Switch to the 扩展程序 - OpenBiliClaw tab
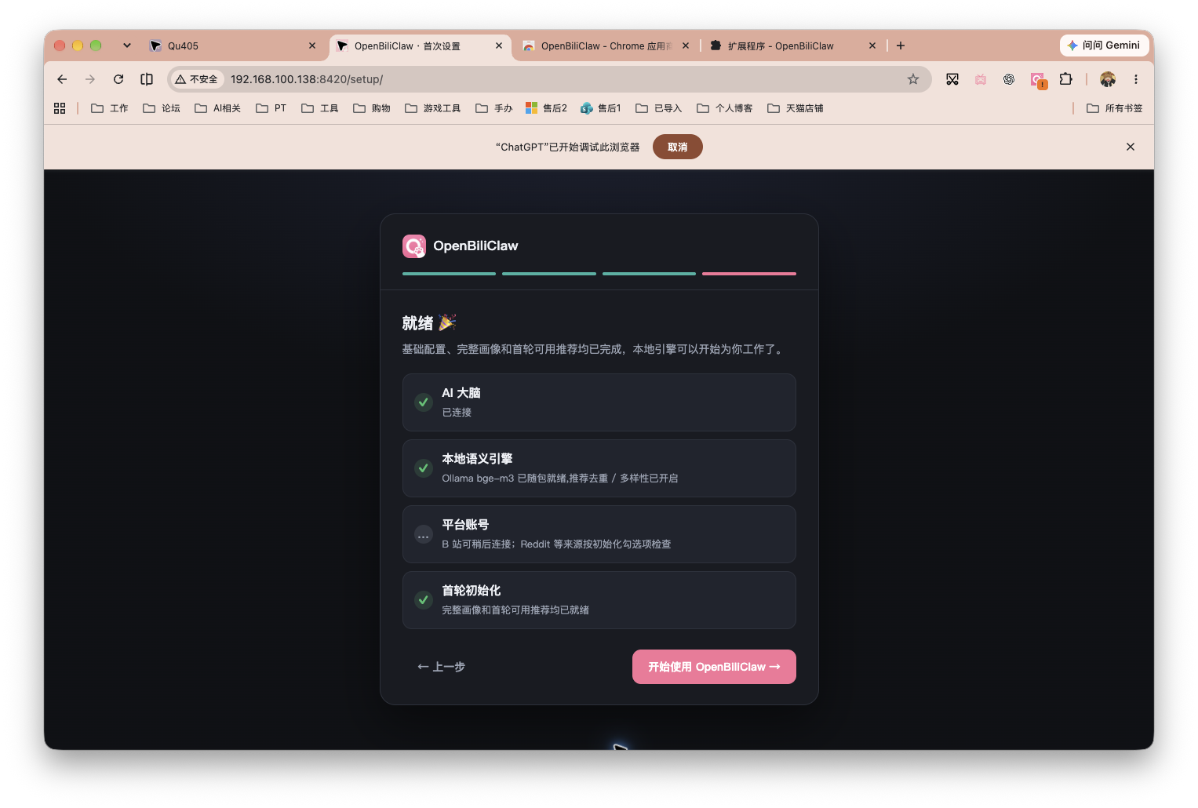This screenshot has height=808, width=1198. 792,45
